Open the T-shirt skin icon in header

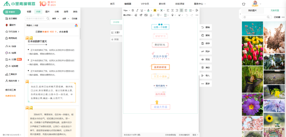[244, 4]
